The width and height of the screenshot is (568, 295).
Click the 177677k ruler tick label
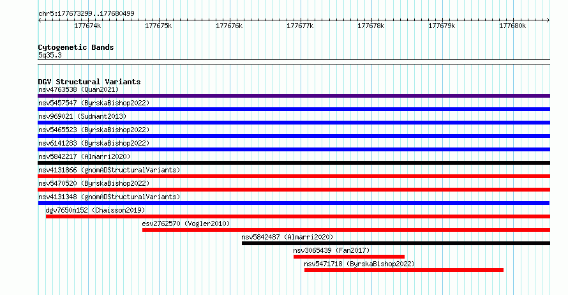300,26
